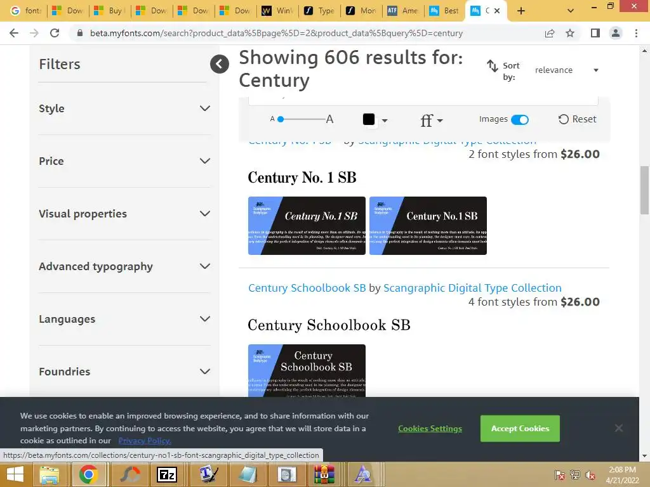The image size is (650, 487).
Task: Open Cookies Settings link
Action: [x=430, y=429]
